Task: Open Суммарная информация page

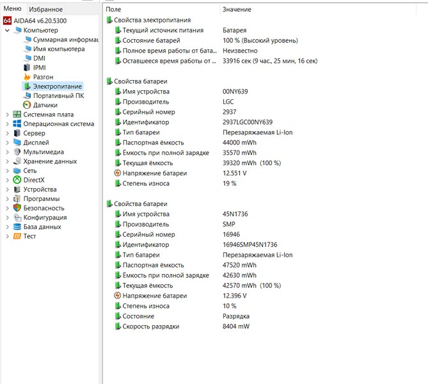Action: pyautogui.click(x=65, y=40)
